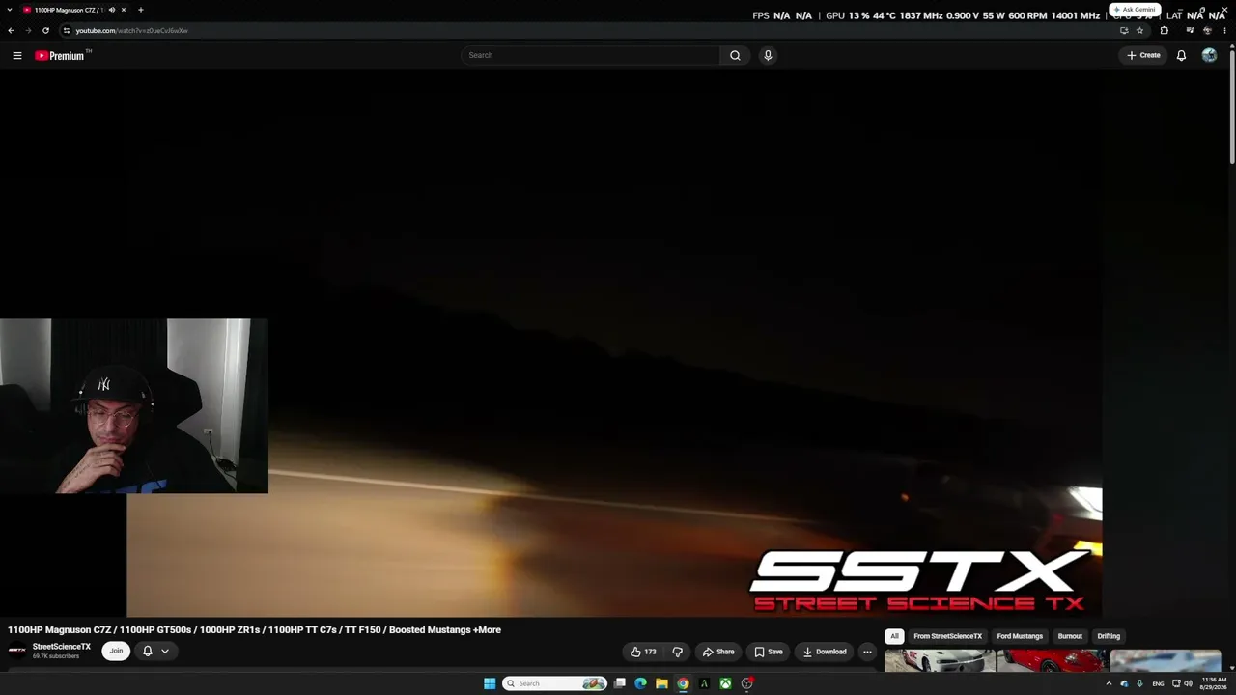This screenshot has height=695, width=1236.
Task: Click the video player to pause
Action: click(614, 343)
